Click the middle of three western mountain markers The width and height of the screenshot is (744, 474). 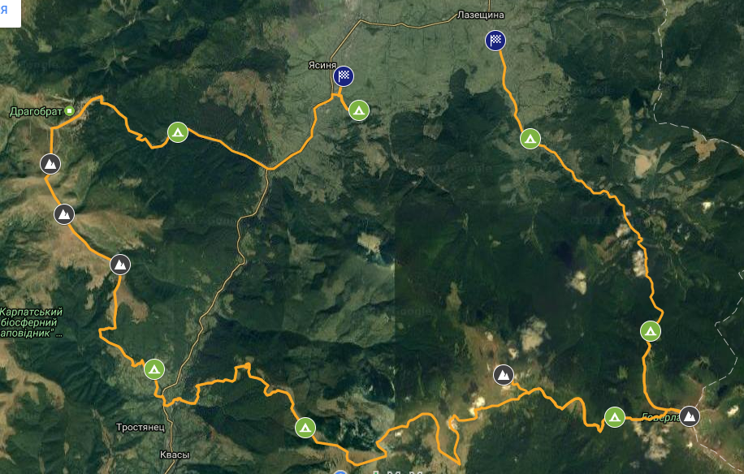(64, 215)
